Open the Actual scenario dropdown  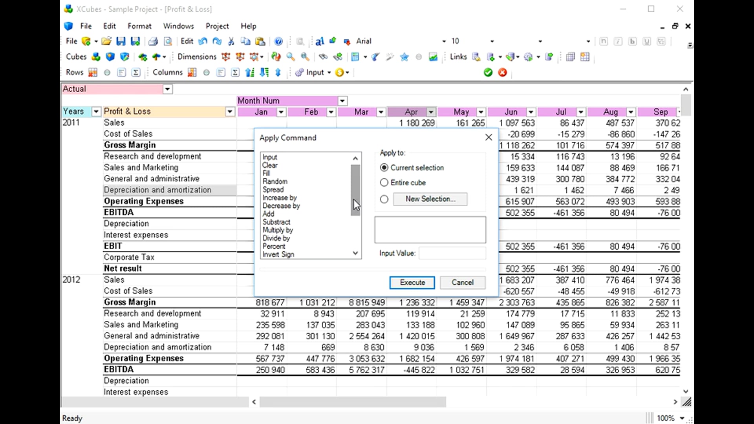pyautogui.click(x=167, y=89)
